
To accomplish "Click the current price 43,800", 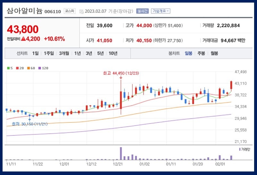I will (x=23, y=29).
